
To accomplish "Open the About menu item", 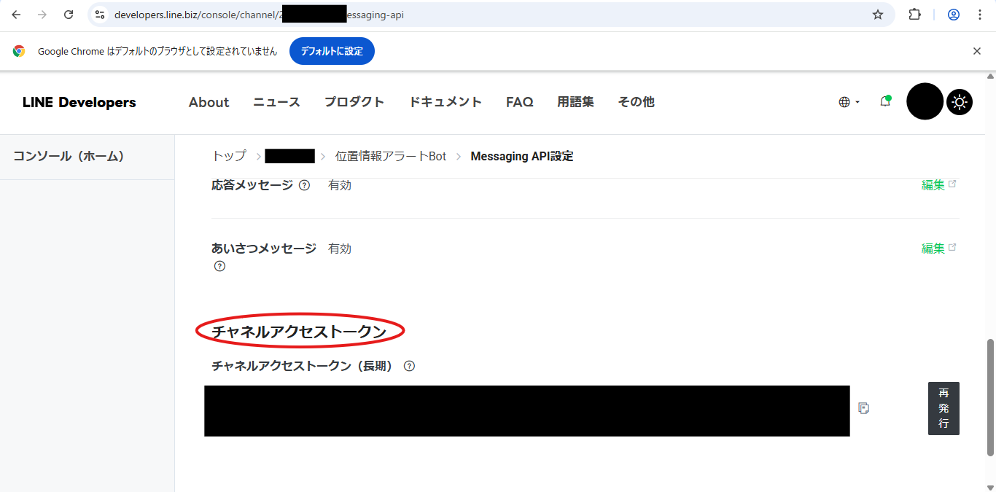I will [209, 102].
